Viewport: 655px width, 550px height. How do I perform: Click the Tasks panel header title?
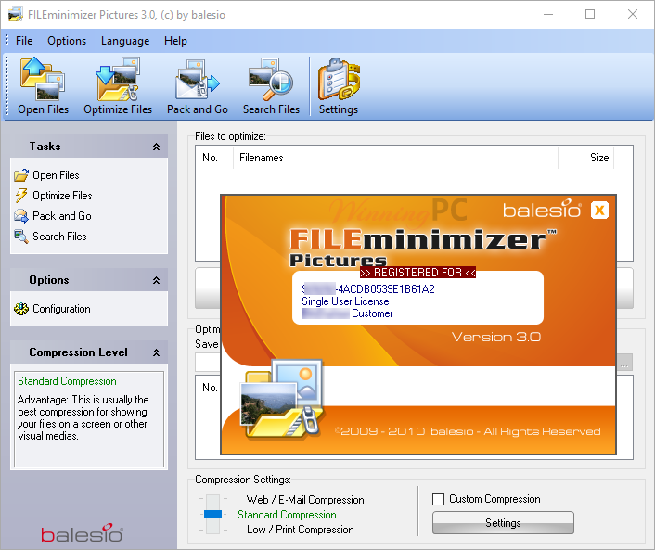[x=45, y=147]
